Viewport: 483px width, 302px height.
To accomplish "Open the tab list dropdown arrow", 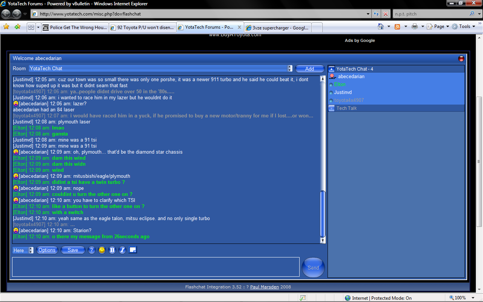I will (38, 27).
